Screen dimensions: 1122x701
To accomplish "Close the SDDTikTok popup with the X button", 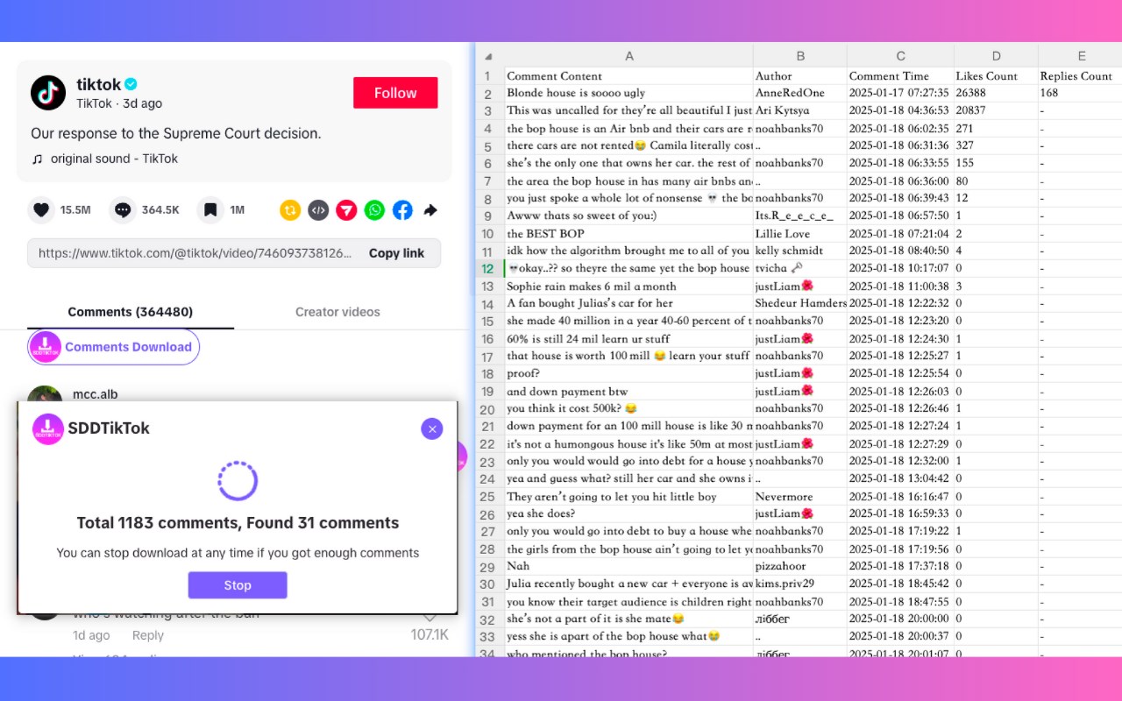I will (432, 428).
